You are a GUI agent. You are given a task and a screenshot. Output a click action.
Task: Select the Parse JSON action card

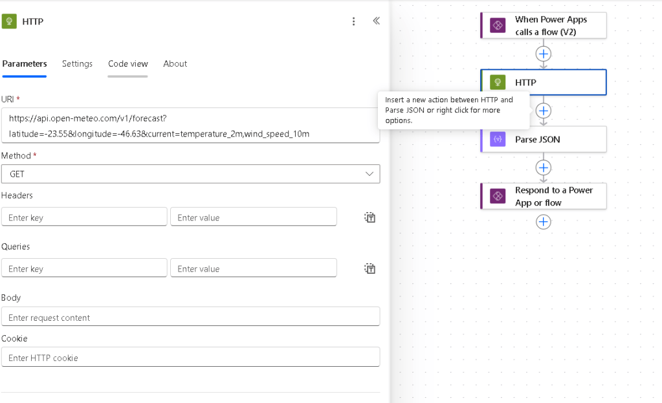tap(543, 139)
